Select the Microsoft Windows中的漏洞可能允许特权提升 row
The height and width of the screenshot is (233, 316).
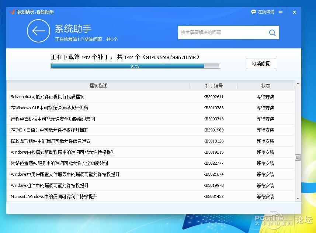[151, 196]
